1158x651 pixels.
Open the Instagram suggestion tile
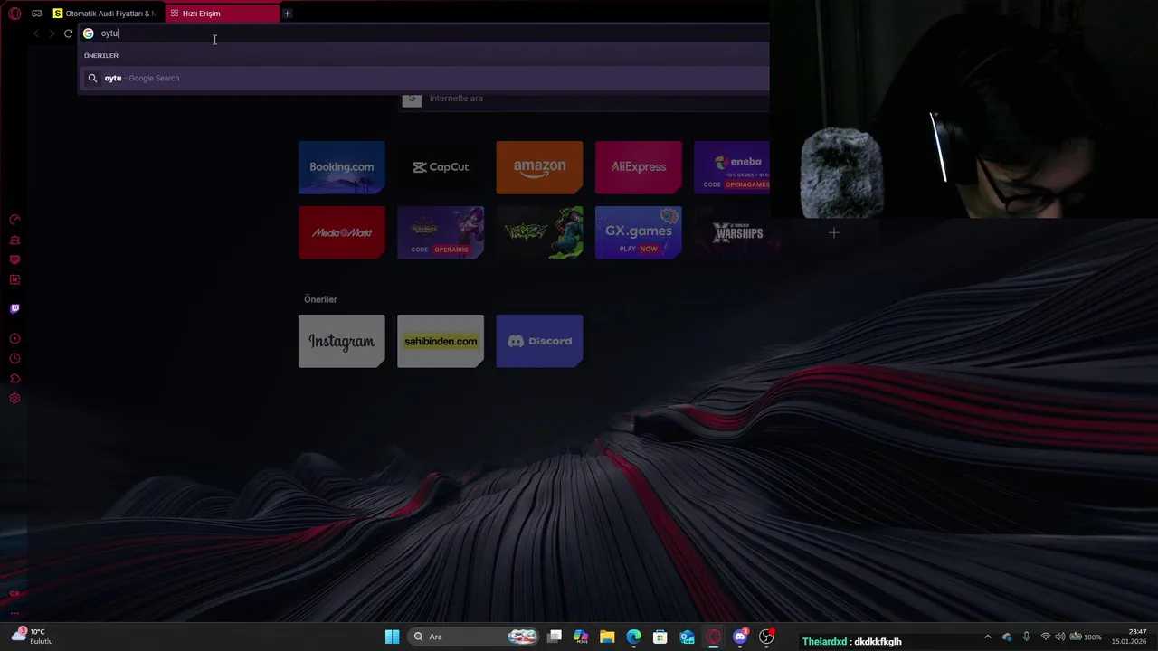coord(342,341)
